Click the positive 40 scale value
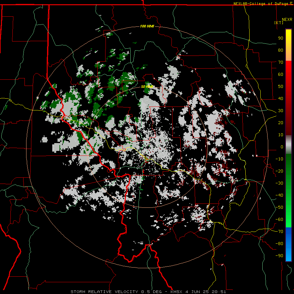Image resolution: width=294 pixels, height=294 pixels. pos(281,99)
